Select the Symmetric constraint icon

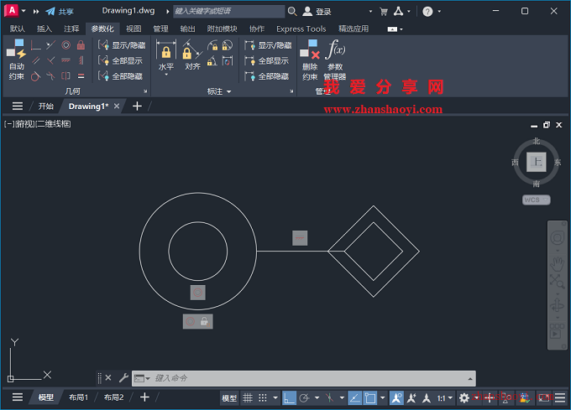pyautogui.click(x=65, y=76)
